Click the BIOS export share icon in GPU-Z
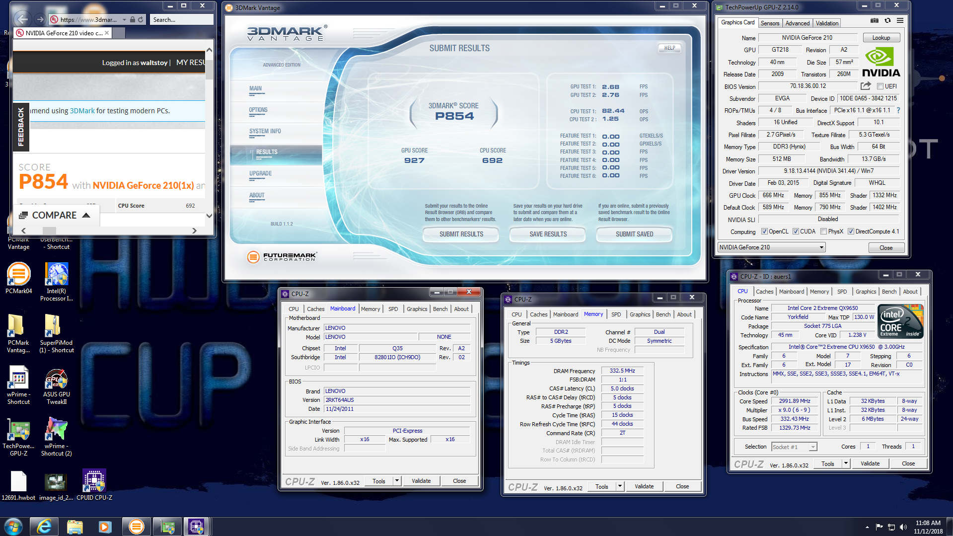This screenshot has height=536, width=953. point(866,86)
